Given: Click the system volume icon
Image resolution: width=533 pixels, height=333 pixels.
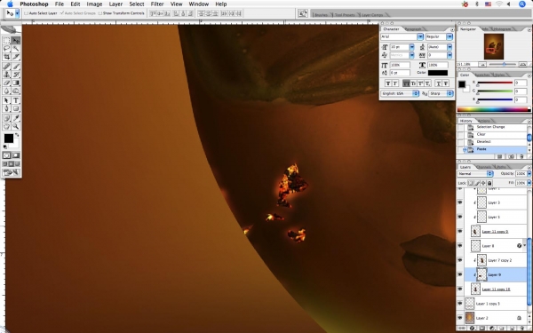Looking at the screenshot, I should (x=509, y=4).
